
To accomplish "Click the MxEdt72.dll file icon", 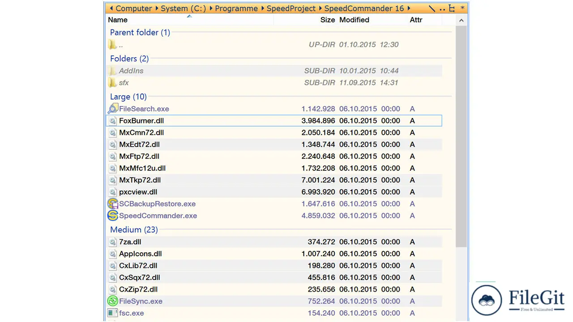I will 113,144.
